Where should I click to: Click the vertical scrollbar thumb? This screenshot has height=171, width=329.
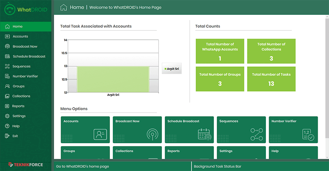(327, 79)
